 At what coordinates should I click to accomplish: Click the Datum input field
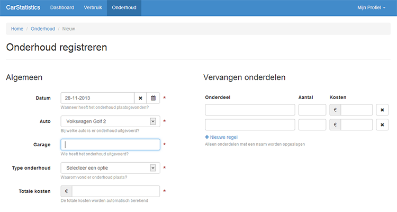pyautogui.click(x=97, y=98)
